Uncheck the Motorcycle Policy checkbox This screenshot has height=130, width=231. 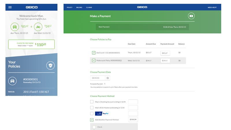pos(94,60)
